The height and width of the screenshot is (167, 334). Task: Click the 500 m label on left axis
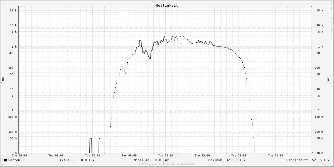pos(13,117)
